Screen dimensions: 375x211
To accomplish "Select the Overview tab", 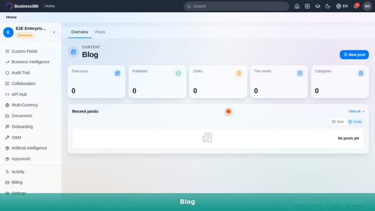I will pos(80,32).
